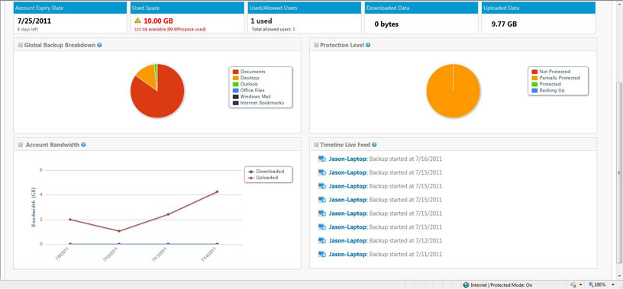
Task: Click the '9.77 GB' uploaded value
Action: pos(504,24)
